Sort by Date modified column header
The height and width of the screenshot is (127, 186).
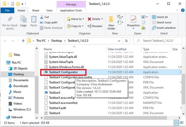coord(117,49)
